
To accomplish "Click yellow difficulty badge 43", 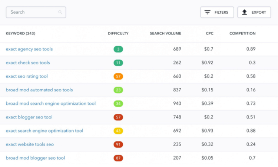I will [x=118, y=131].
